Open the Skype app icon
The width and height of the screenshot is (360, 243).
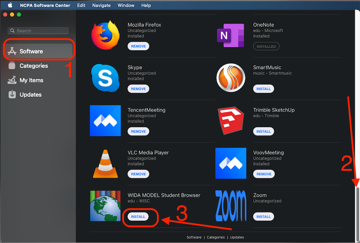click(105, 78)
